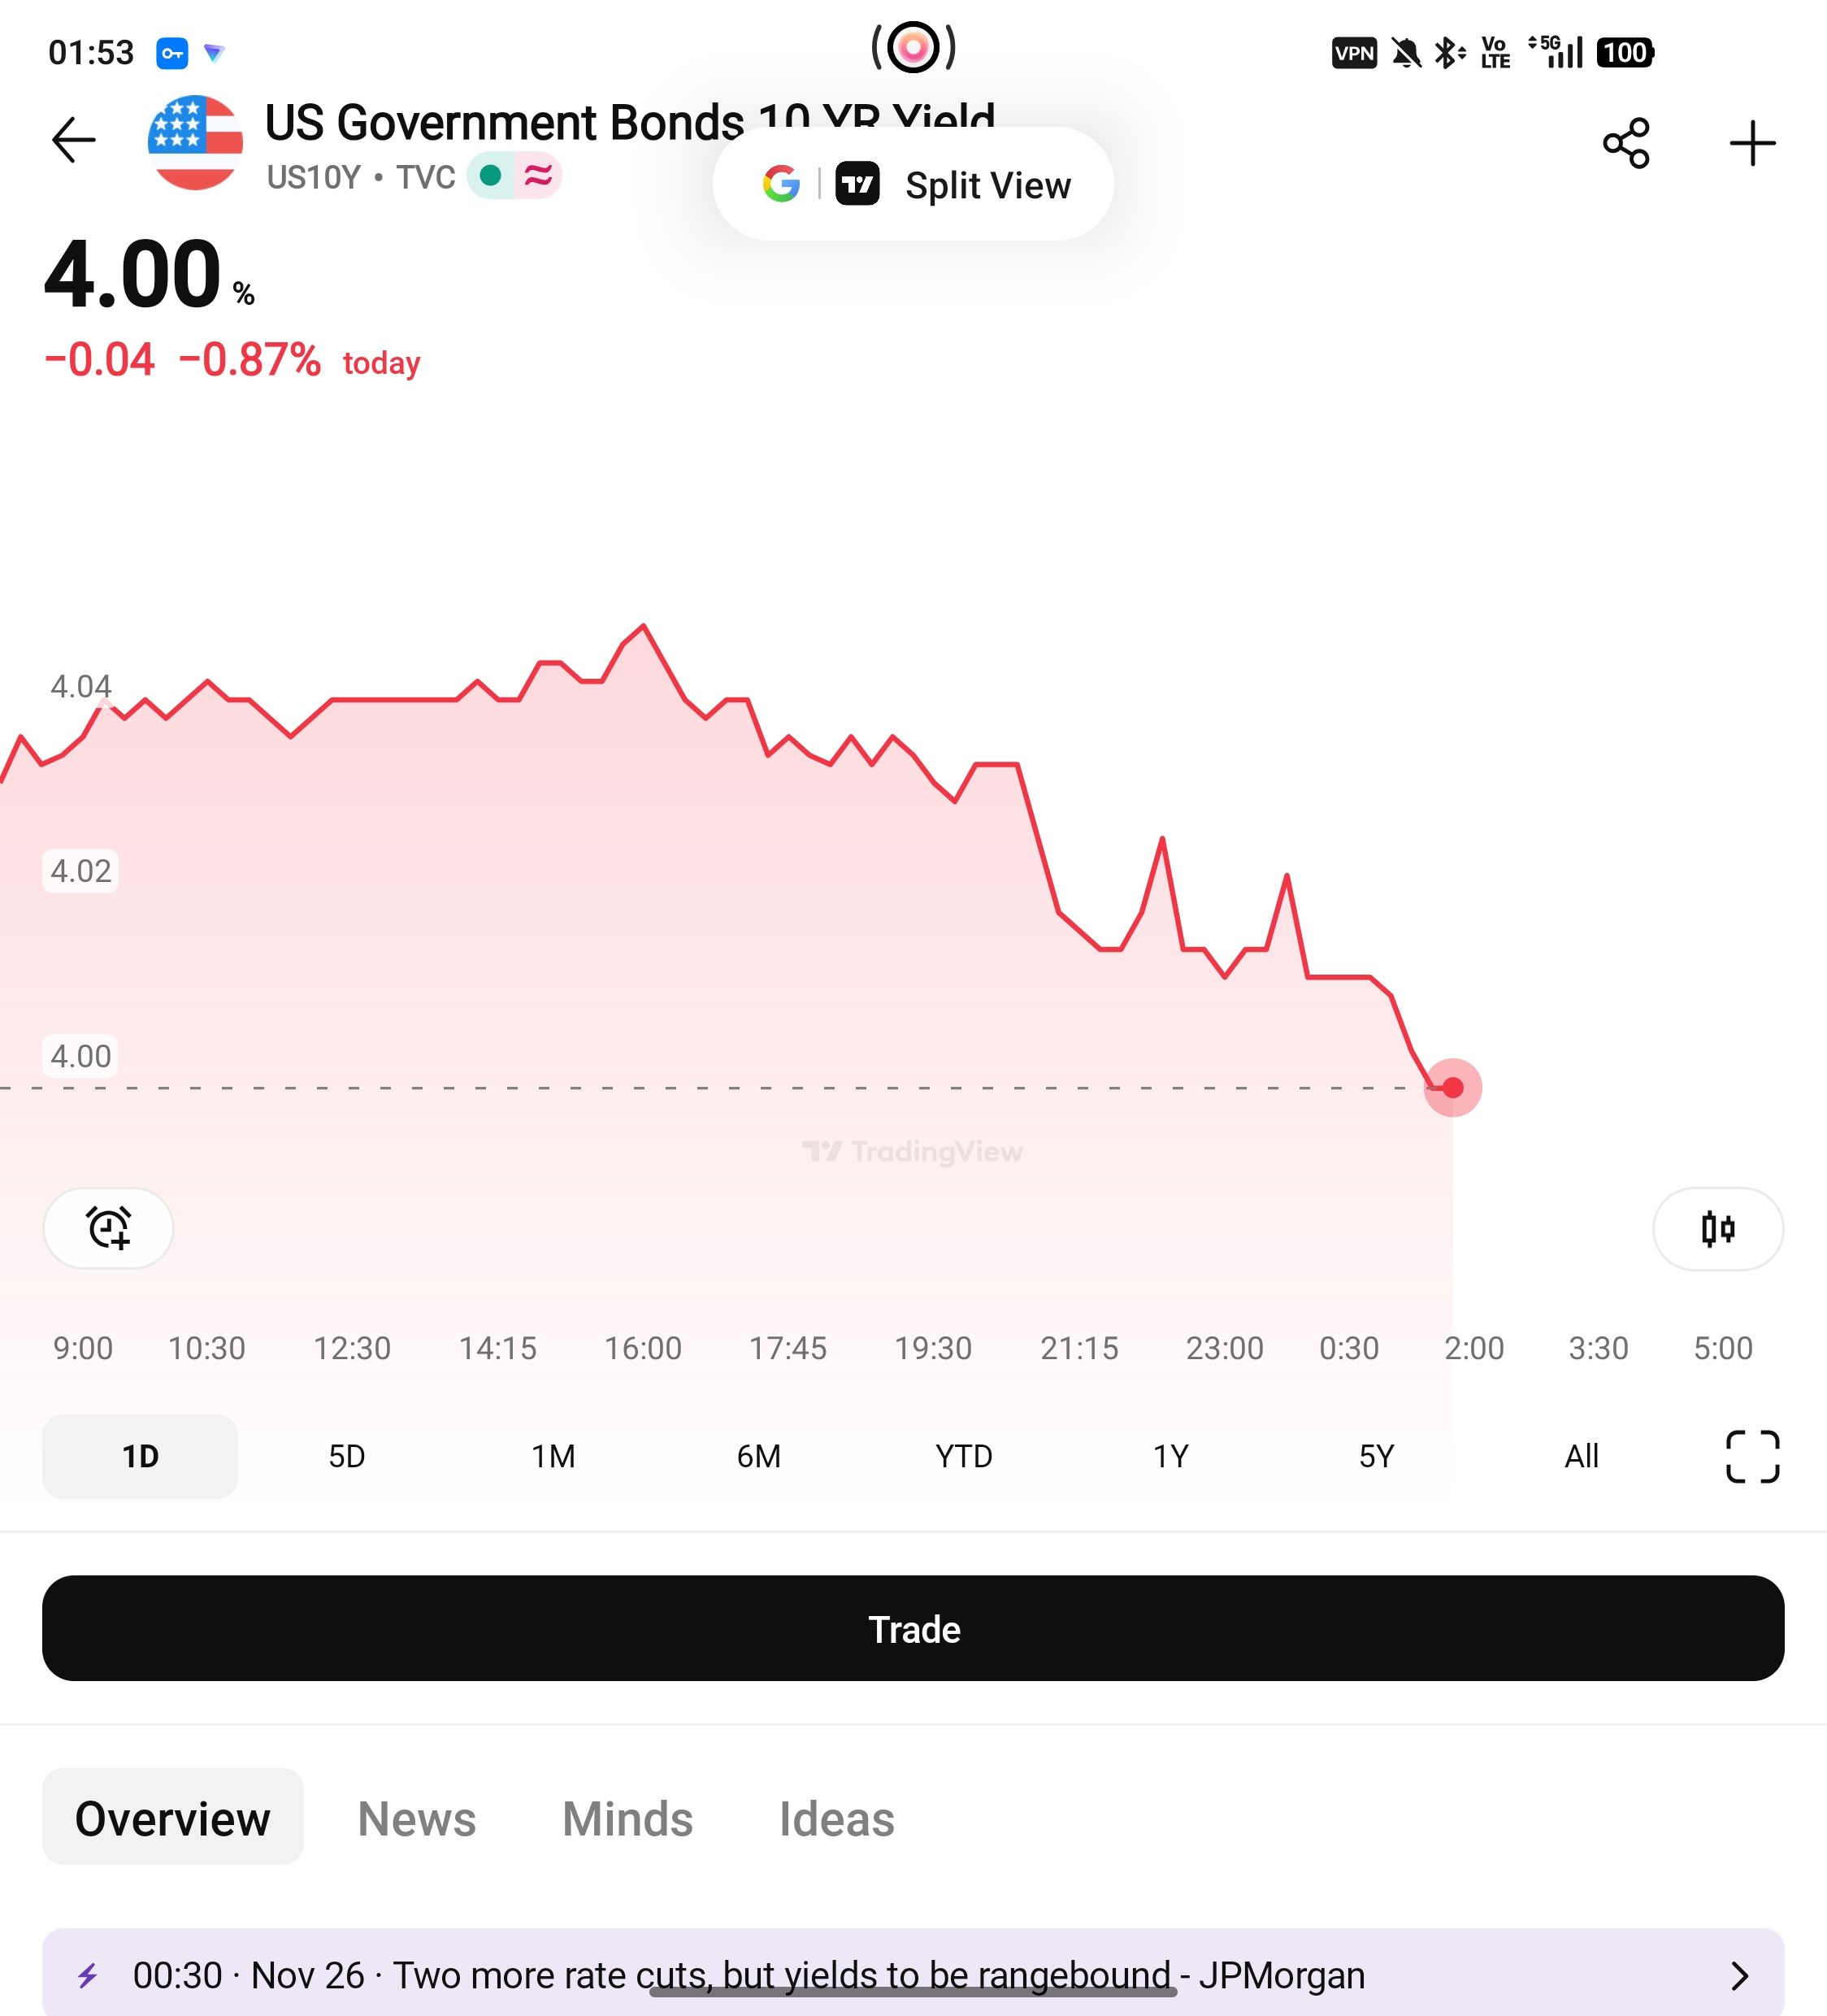Screen dimensions: 1827x2016
Task: Select the YTD timeframe
Action: click(x=963, y=1456)
